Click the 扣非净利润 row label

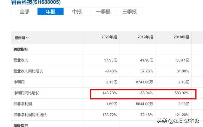23,104
